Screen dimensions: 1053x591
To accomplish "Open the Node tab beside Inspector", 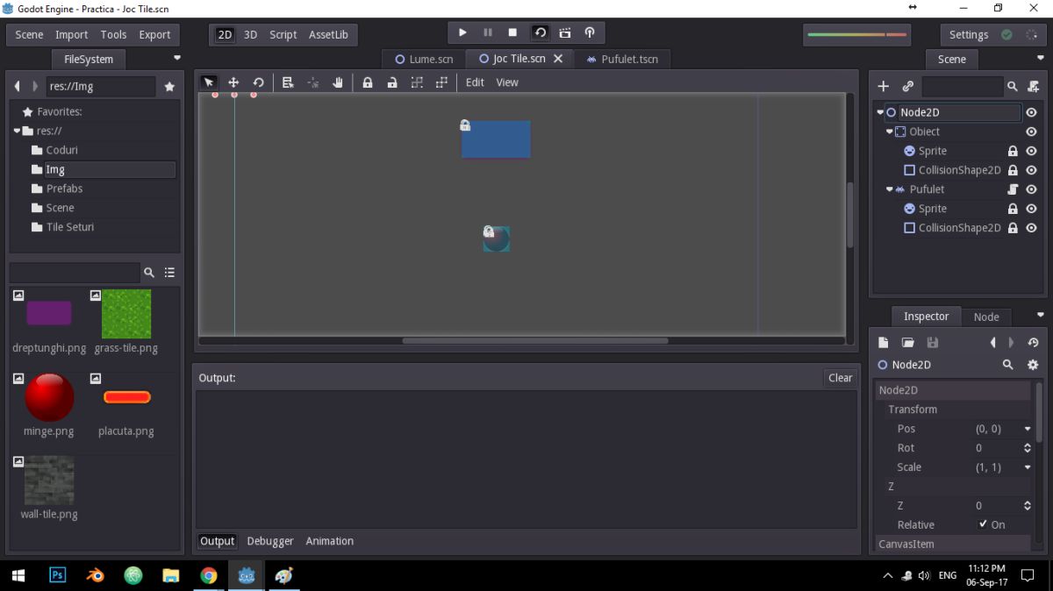I will 986,317.
